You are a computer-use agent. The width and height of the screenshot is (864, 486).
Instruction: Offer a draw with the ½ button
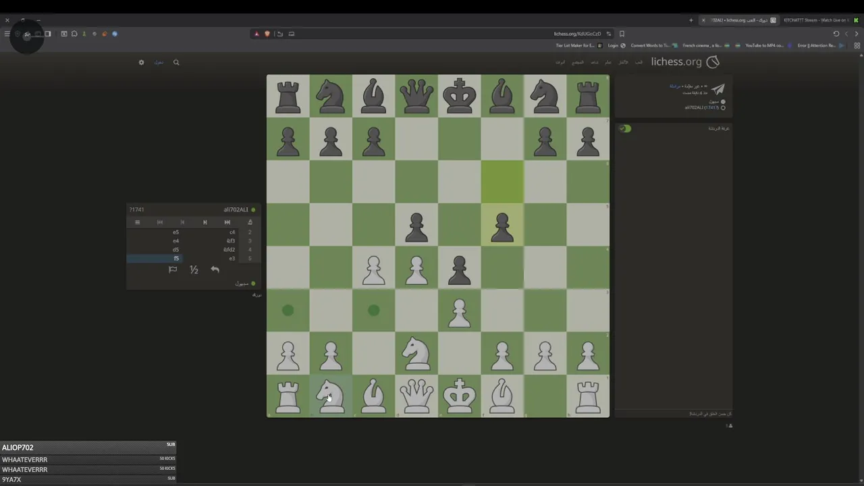pyautogui.click(x=194, y=269)
